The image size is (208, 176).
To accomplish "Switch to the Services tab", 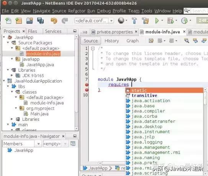I will click(53, 31).
